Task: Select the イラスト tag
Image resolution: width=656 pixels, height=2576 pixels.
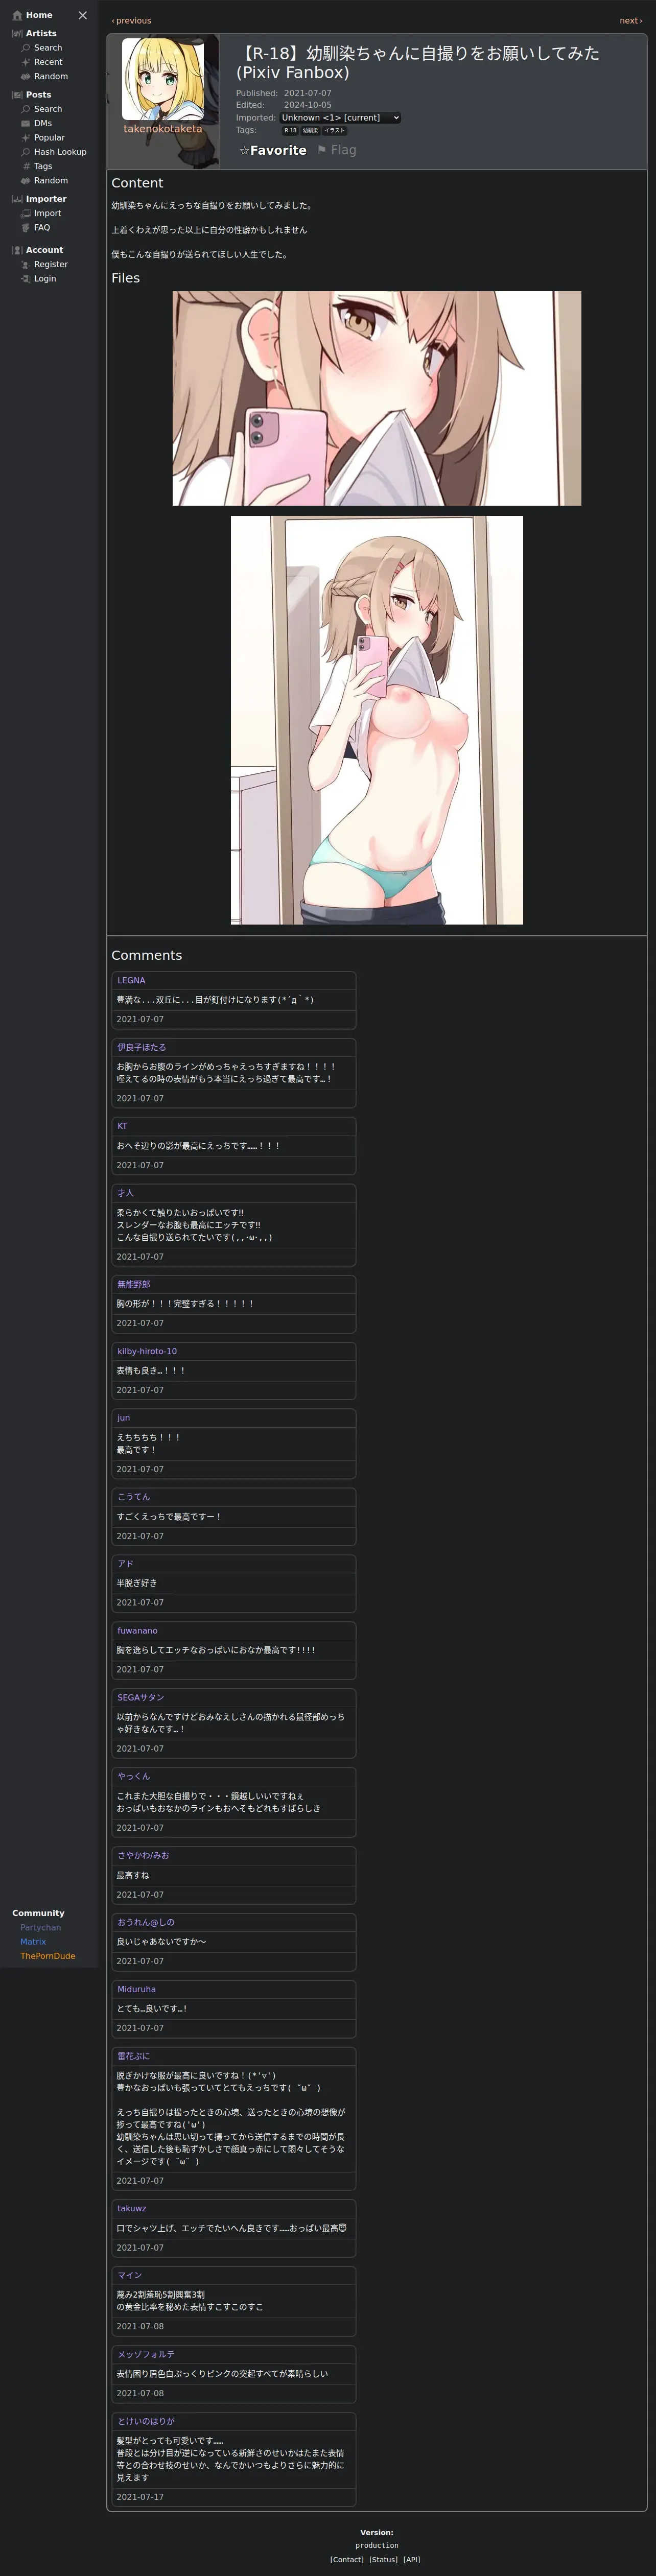Action: (x=335, y=131)
